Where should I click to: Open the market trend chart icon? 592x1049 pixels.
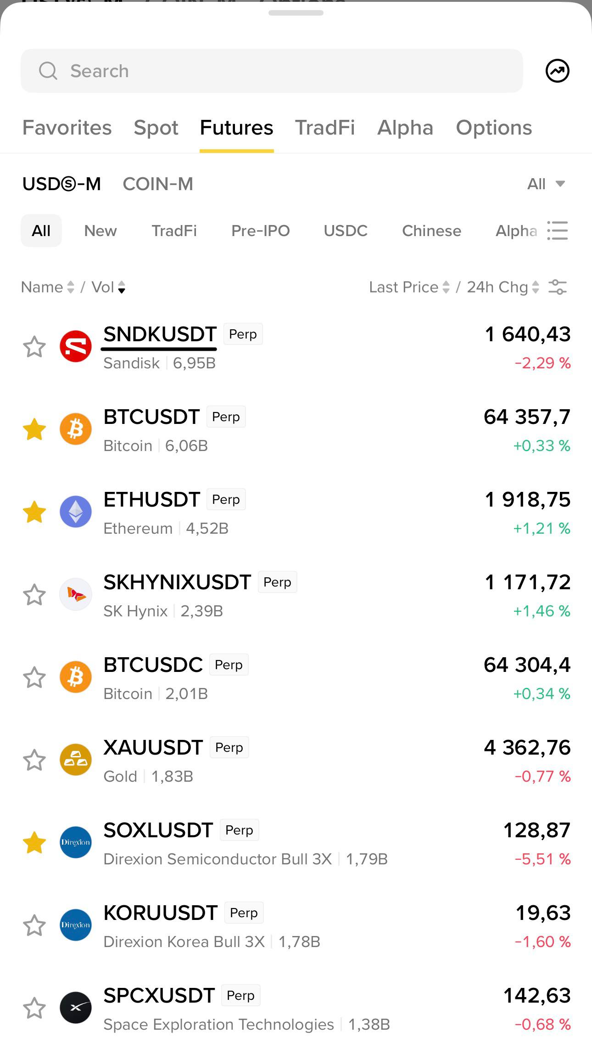pos(557,71)
